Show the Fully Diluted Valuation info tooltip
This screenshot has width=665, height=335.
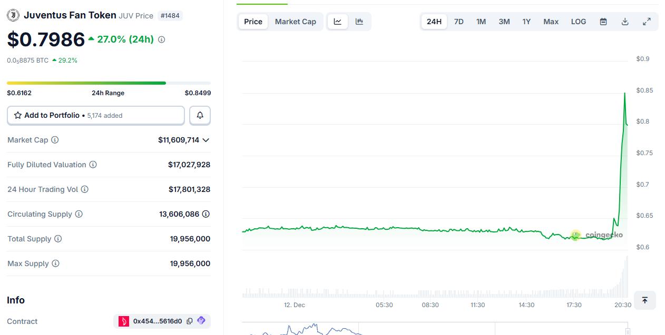[93, 165]
